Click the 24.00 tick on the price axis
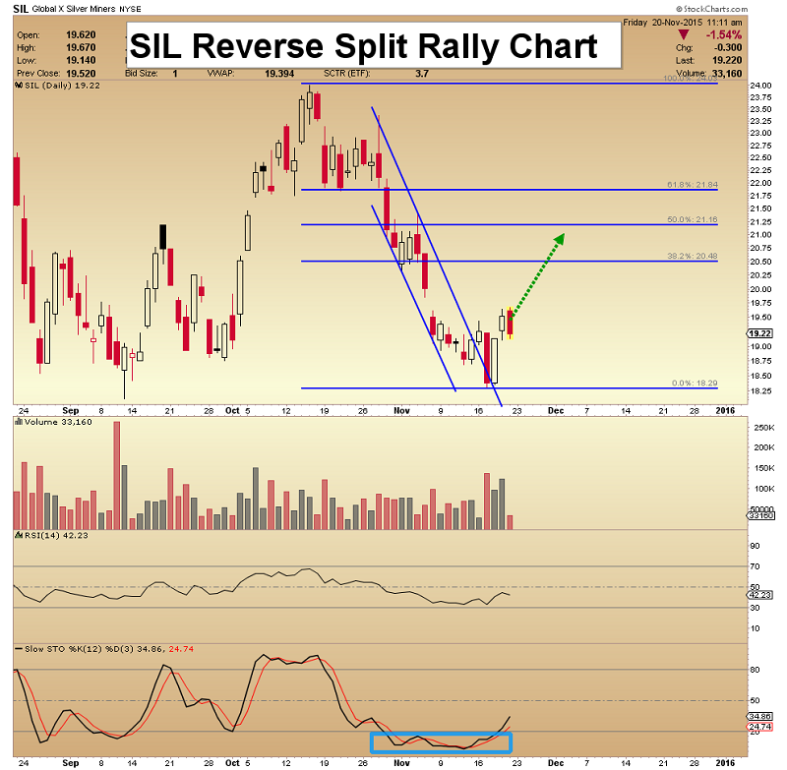 (x=760, y=86)
